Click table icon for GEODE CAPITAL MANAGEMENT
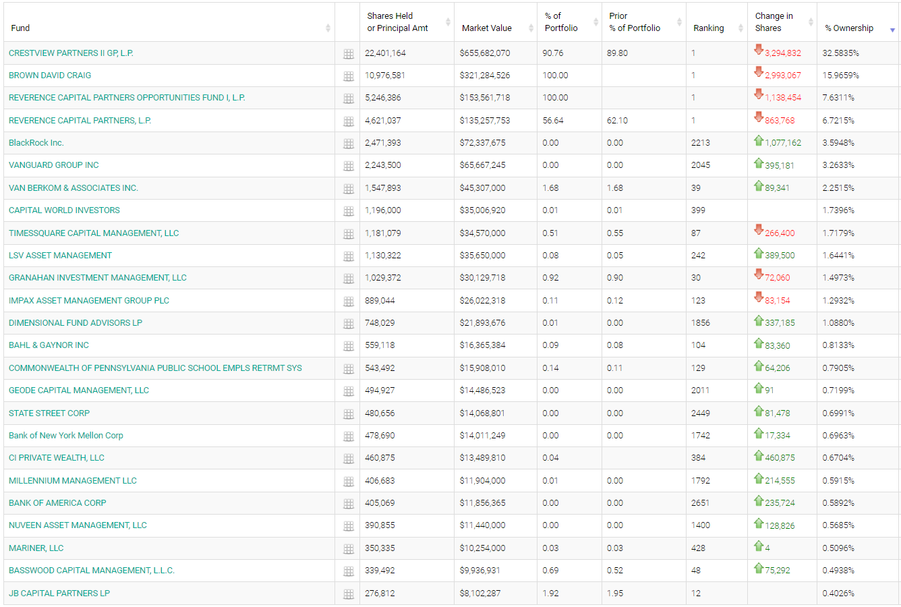 [349, 391]
